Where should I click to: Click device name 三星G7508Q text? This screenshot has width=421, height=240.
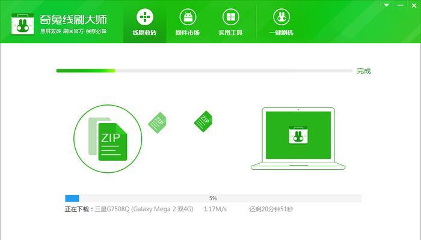pos(144,209)
